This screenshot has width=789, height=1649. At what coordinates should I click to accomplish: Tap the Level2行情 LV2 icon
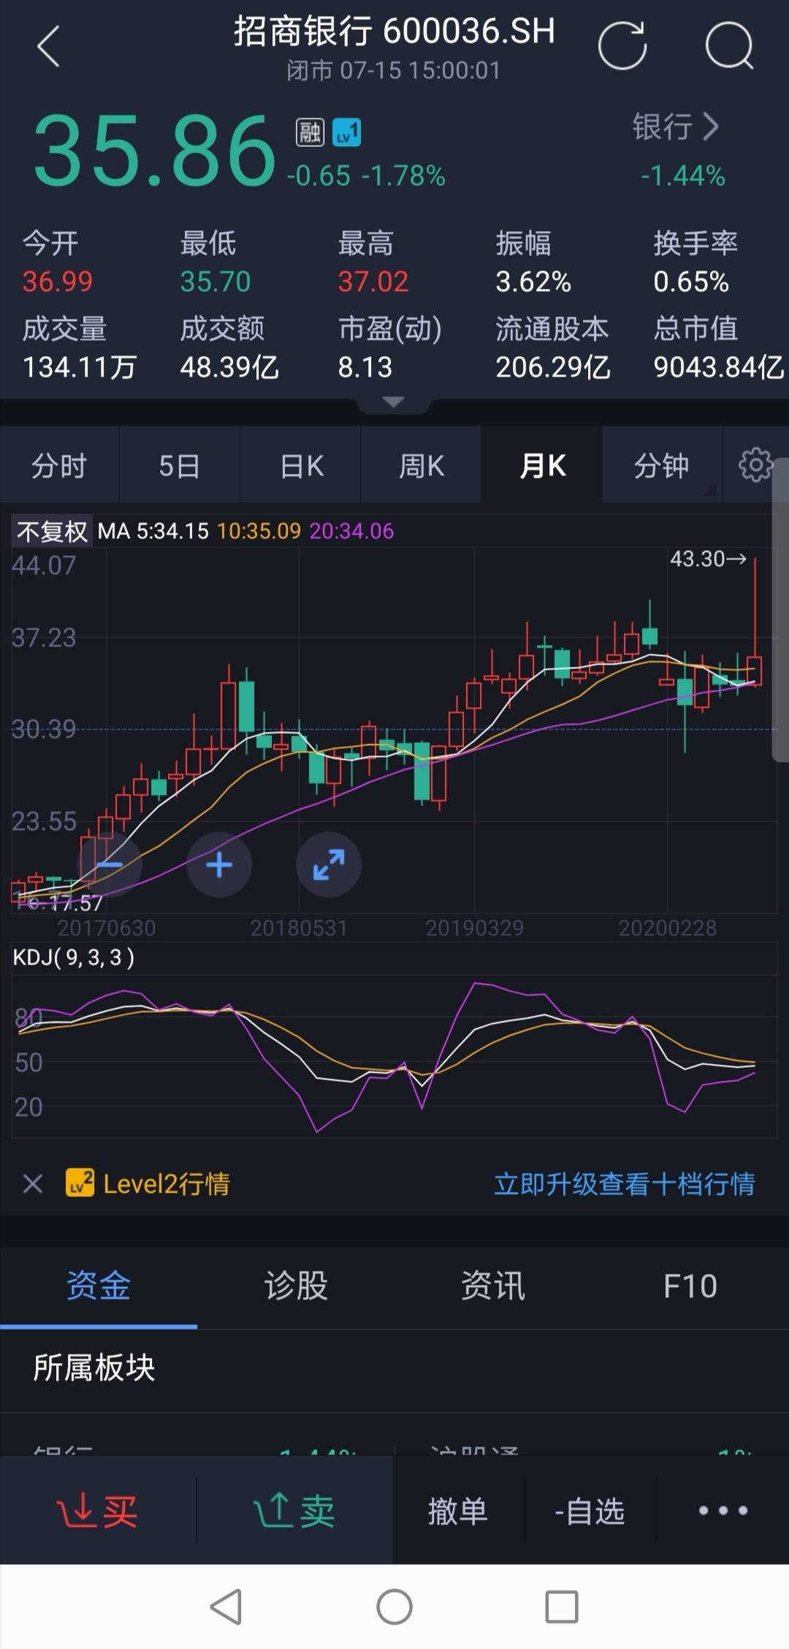80,1182
